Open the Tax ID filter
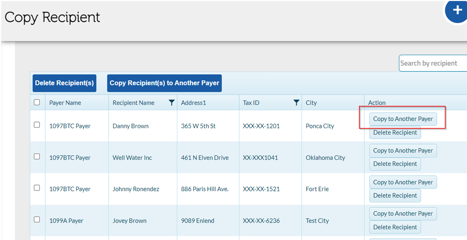 [x=296, y=102]
